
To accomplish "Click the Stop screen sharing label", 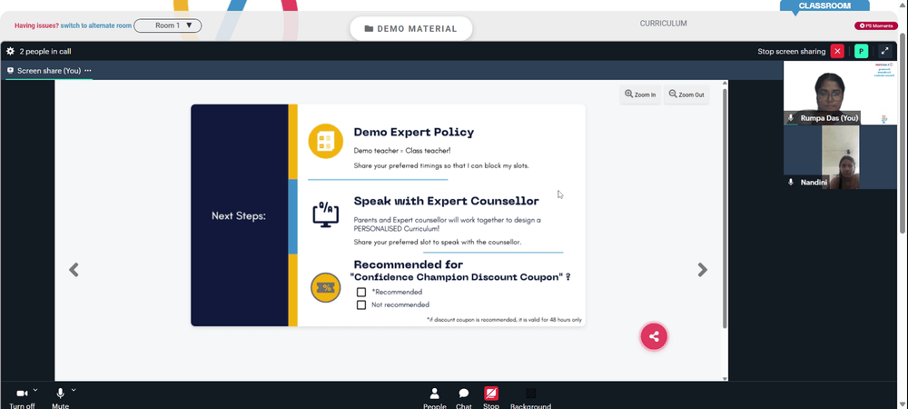I will click(791, 51).
